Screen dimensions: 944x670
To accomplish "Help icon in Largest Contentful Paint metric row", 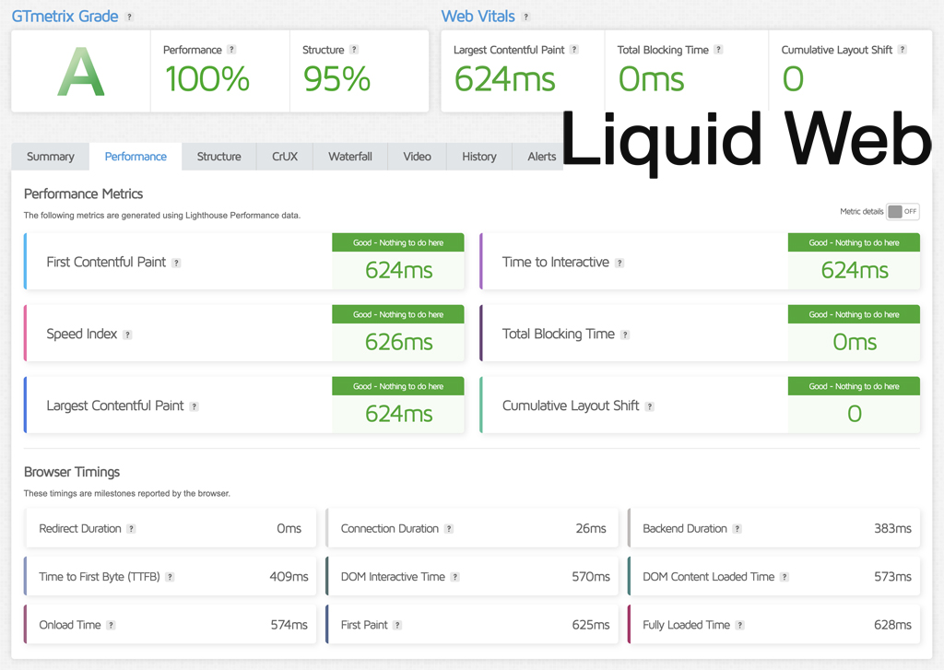I will pos(194,406).
